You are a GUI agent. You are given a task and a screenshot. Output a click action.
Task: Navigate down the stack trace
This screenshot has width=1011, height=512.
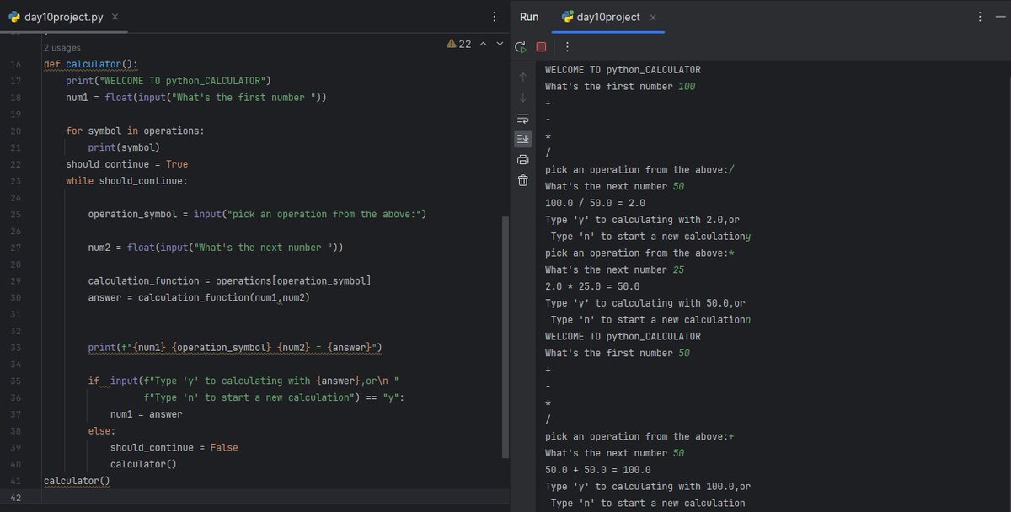(522, 97)
